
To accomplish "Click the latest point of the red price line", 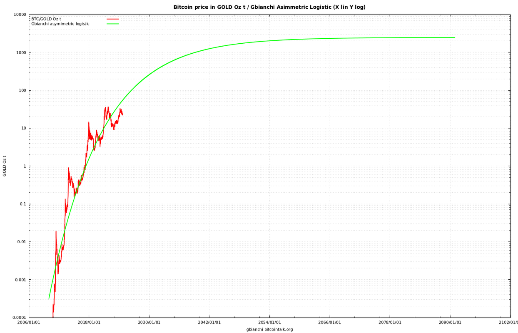I will 122,114.
